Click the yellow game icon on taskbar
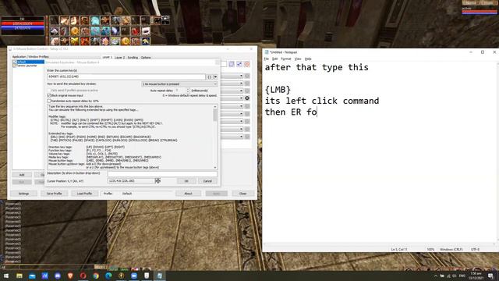Image resolution: width=499 pixels, height=281 pixels. click(122, 276)
